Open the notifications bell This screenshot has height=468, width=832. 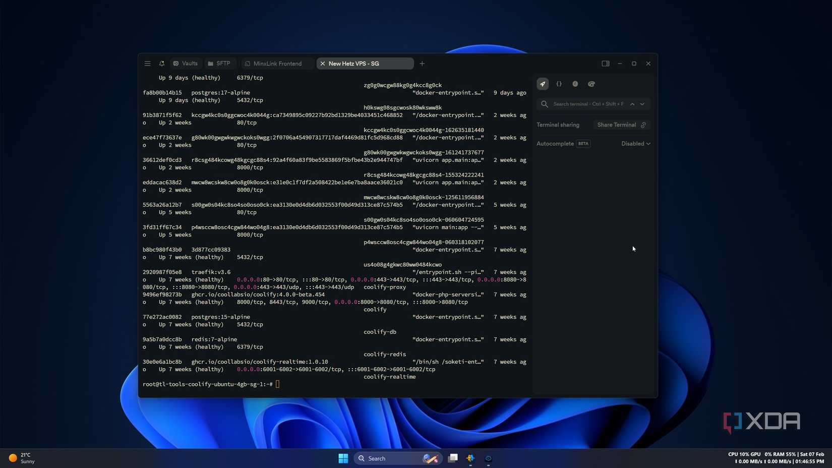click(x=162, y=64)
